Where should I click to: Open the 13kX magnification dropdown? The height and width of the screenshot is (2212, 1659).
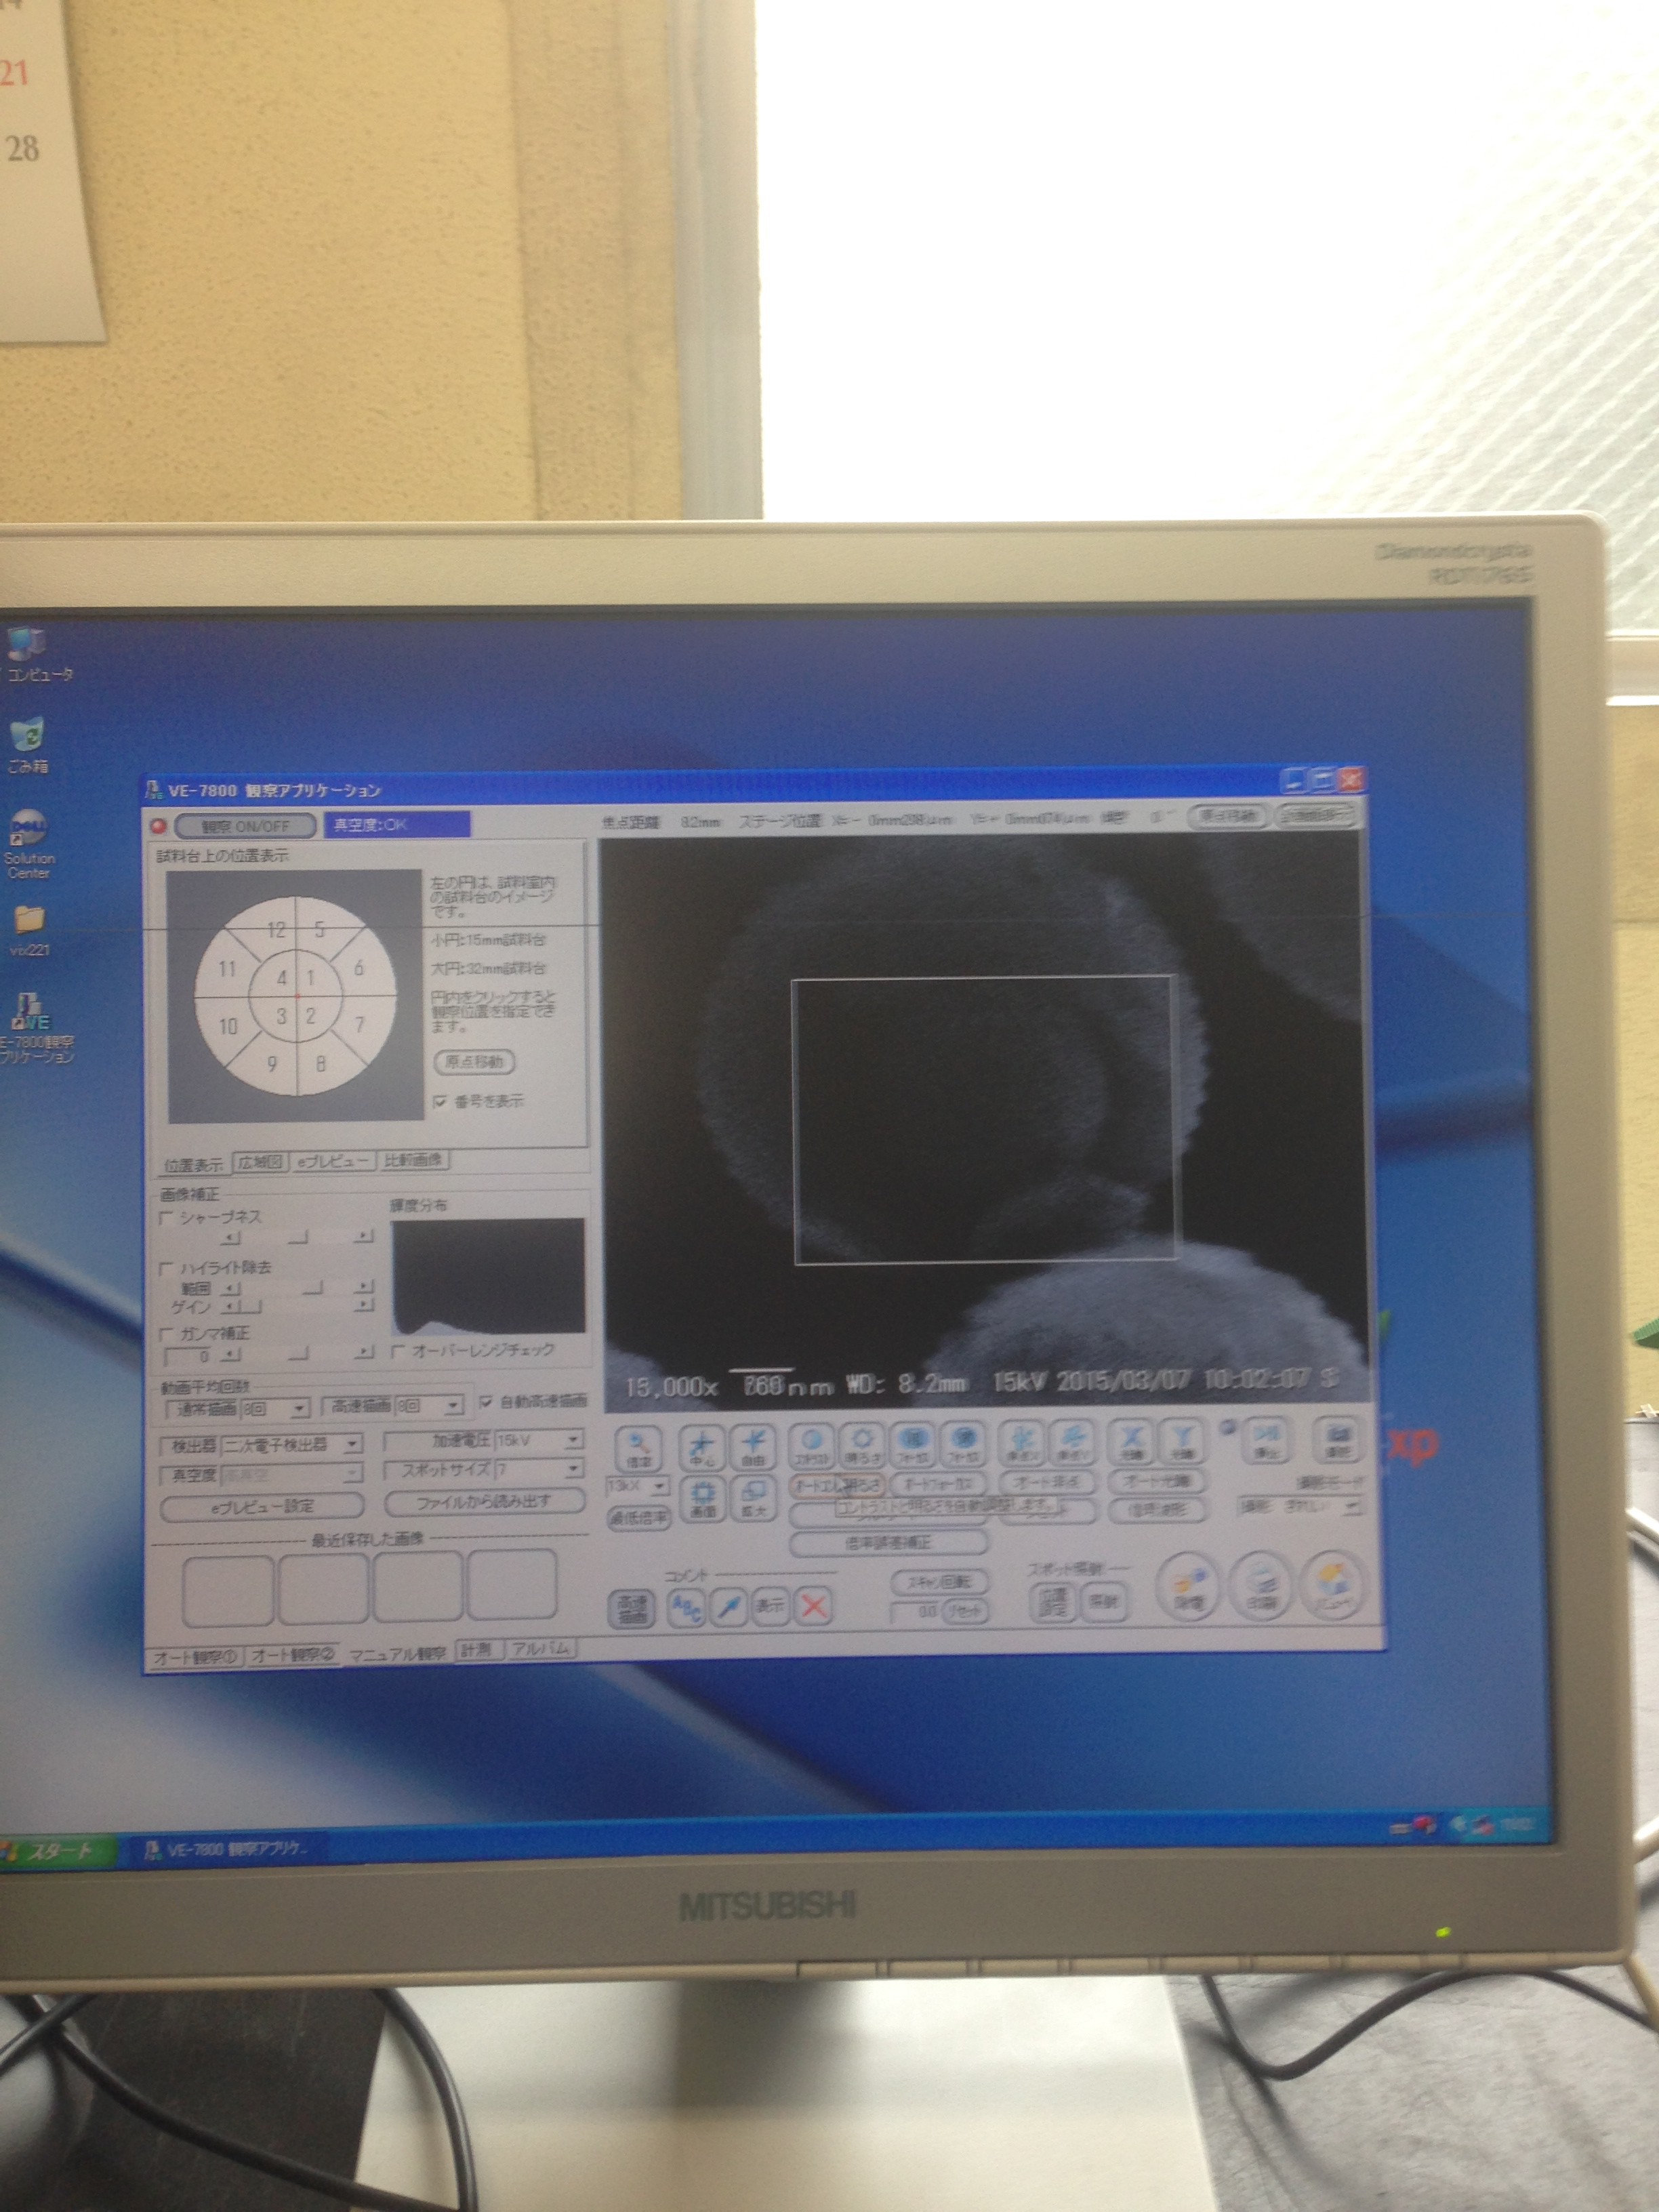(x=659, y=1487)
